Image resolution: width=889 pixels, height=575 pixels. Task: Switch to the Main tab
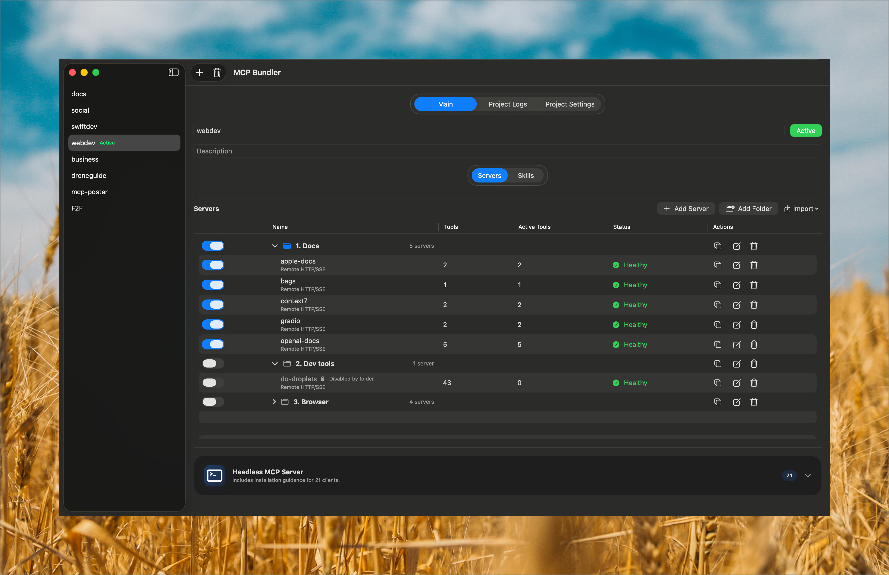click(445, 104)
